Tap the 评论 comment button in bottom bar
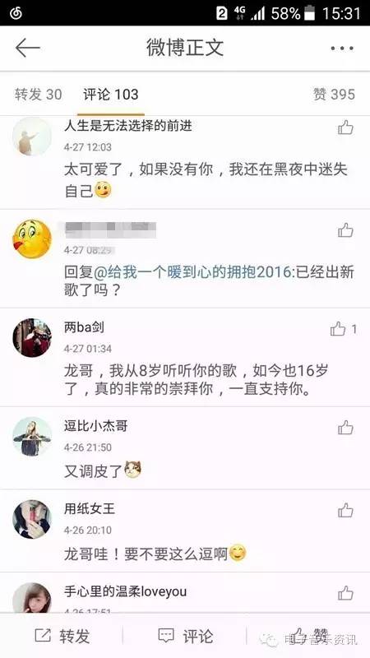The height and width of the screenshot is (658, 370). [x=186, y=636]
